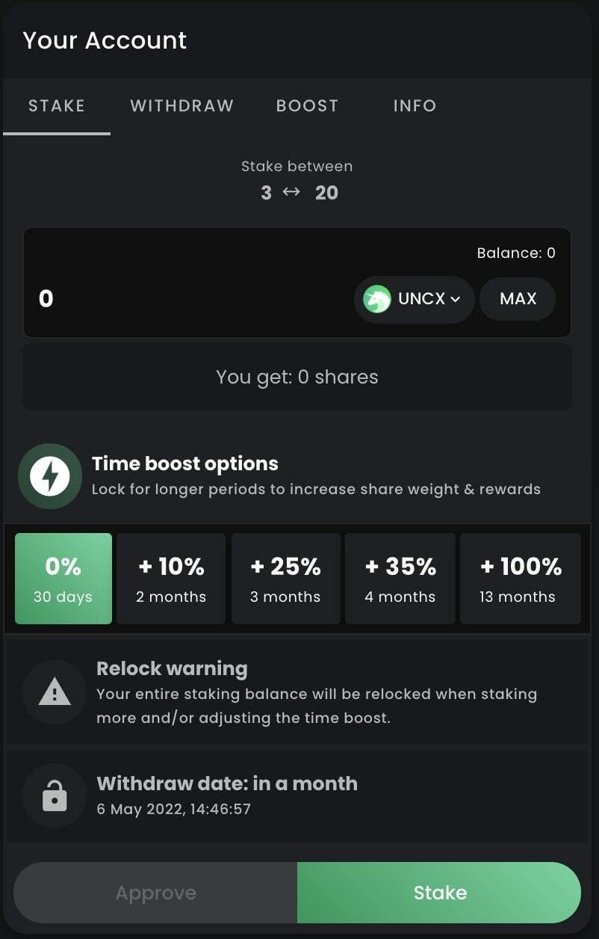Viewport: 599px width, 939px height.
Task: Go to the Info tab
Action: coord(415,105)
